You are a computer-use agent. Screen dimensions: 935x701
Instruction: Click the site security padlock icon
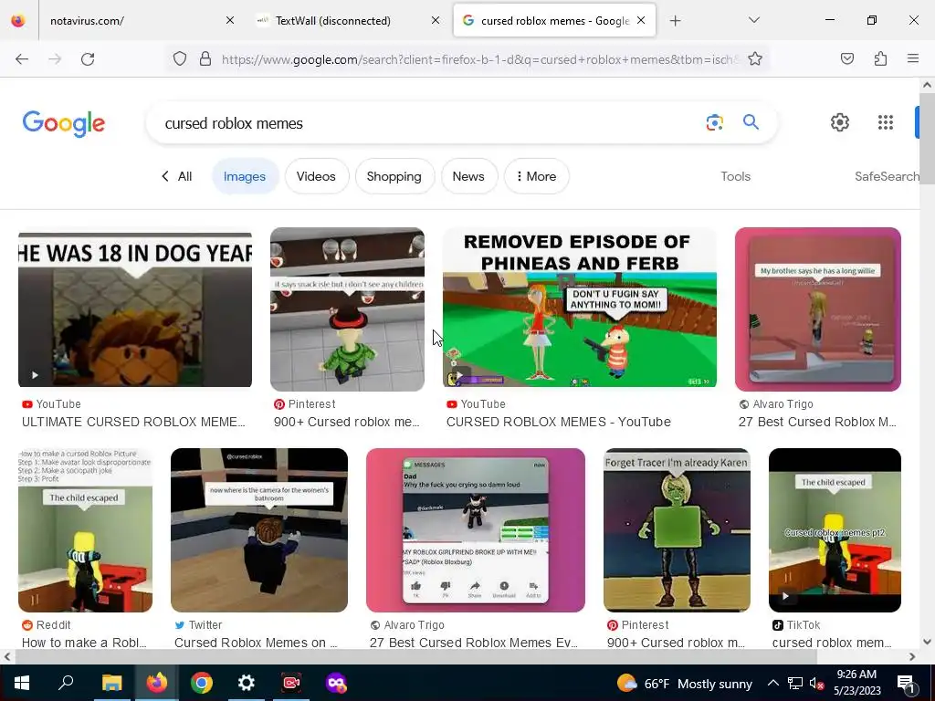[x=205, y=58]
